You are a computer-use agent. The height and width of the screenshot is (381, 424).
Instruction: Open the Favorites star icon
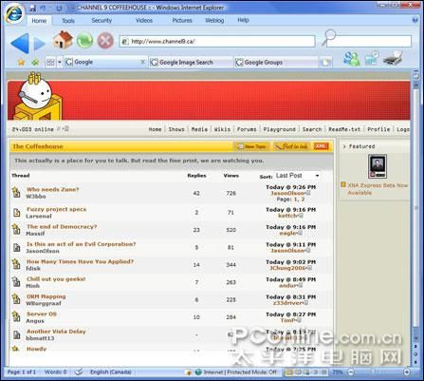click(x=21, y=62)
